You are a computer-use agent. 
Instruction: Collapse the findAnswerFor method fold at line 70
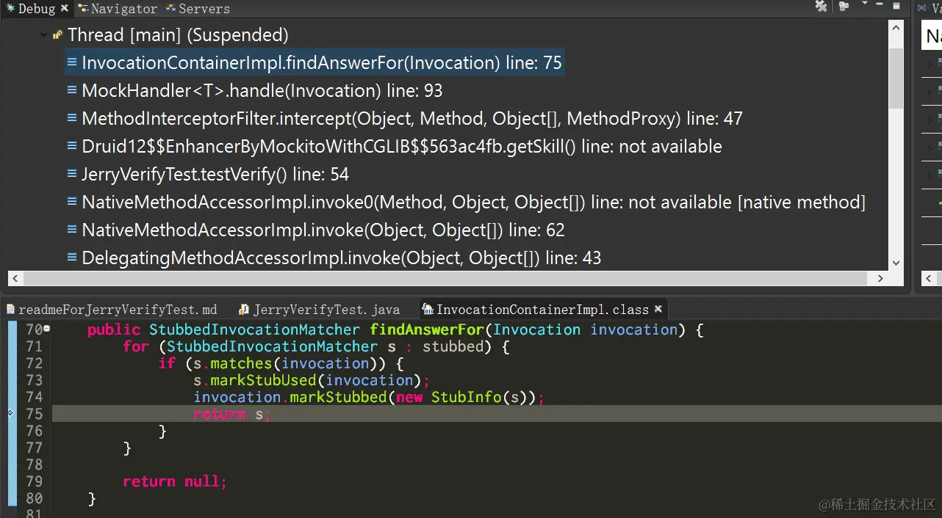click(47, 329)
